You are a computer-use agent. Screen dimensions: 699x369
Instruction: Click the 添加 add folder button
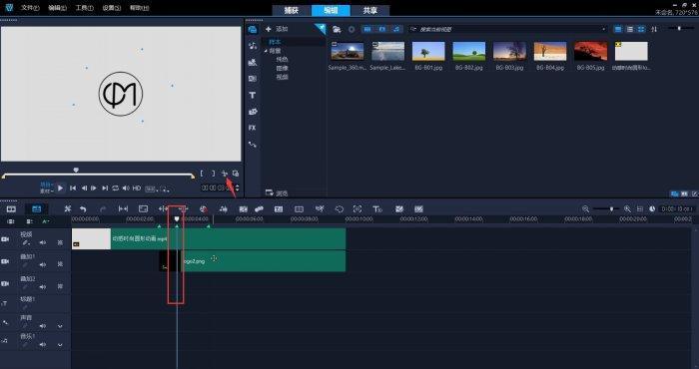click(277, 29)
